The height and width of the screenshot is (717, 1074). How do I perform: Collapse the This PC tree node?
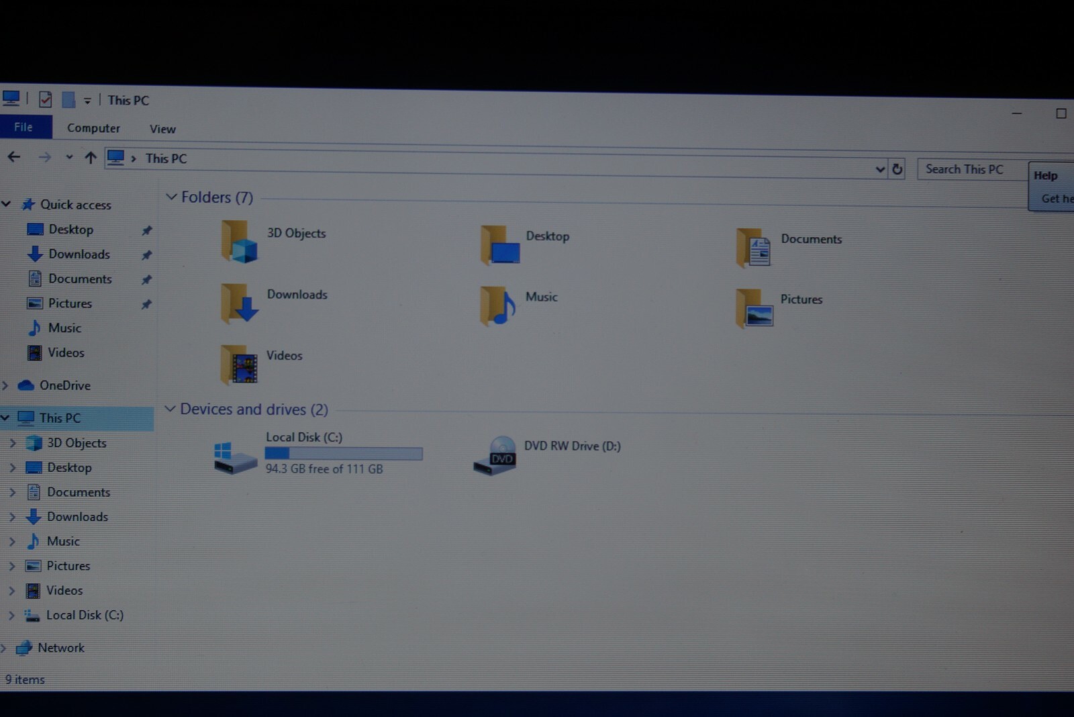(x=5, y=418)
